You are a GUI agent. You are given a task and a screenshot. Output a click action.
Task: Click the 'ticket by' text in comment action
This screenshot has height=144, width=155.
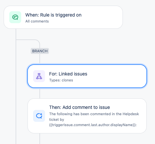57,120
